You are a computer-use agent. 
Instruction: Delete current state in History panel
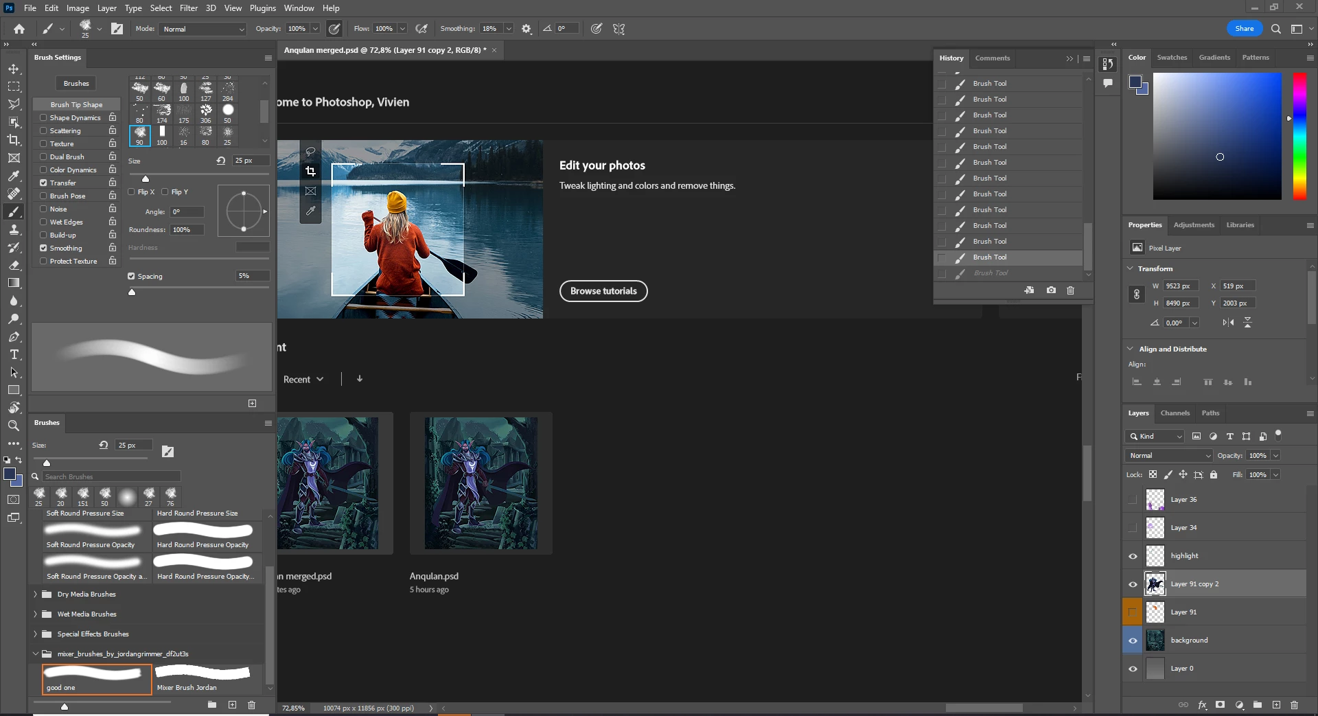pos(1070,290)
